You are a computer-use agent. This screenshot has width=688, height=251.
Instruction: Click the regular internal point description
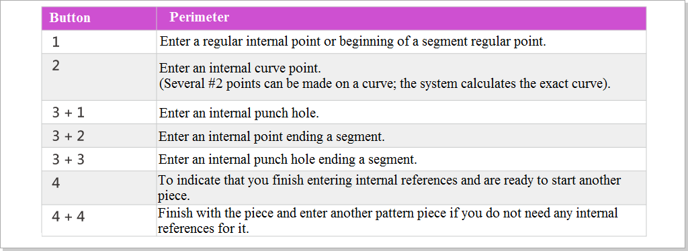point(353,42)
